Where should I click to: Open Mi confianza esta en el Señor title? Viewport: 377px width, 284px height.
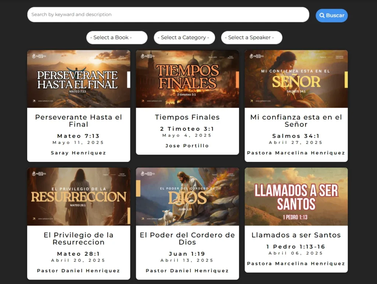[x=296, y=121]
